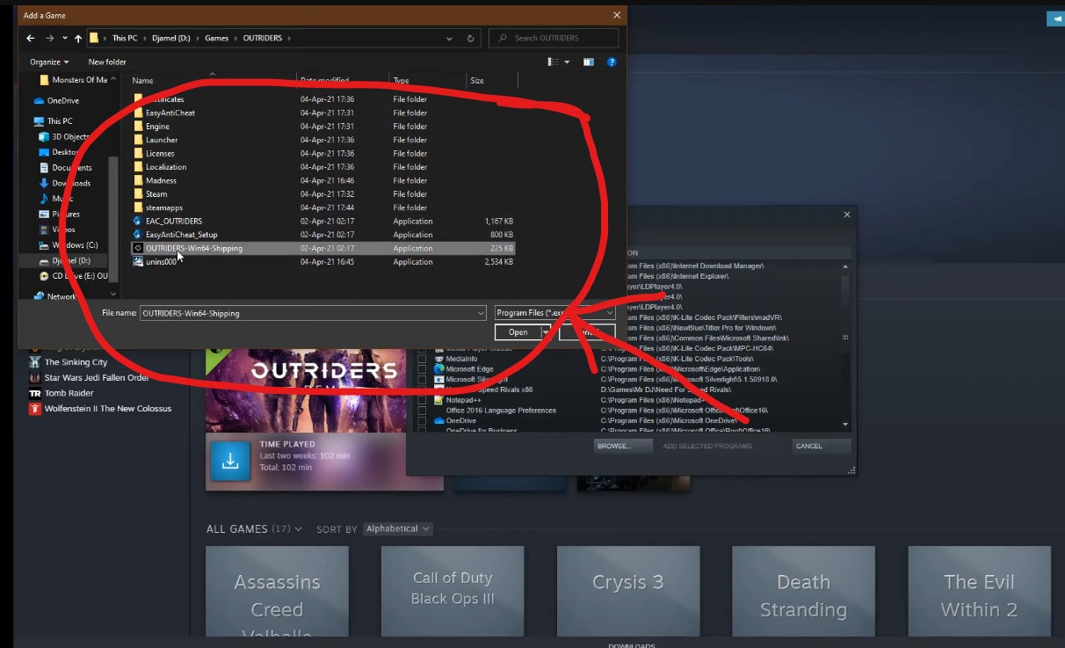
Task: Select The Sinking City in Steam library
Action: click(x=76, y=362)
